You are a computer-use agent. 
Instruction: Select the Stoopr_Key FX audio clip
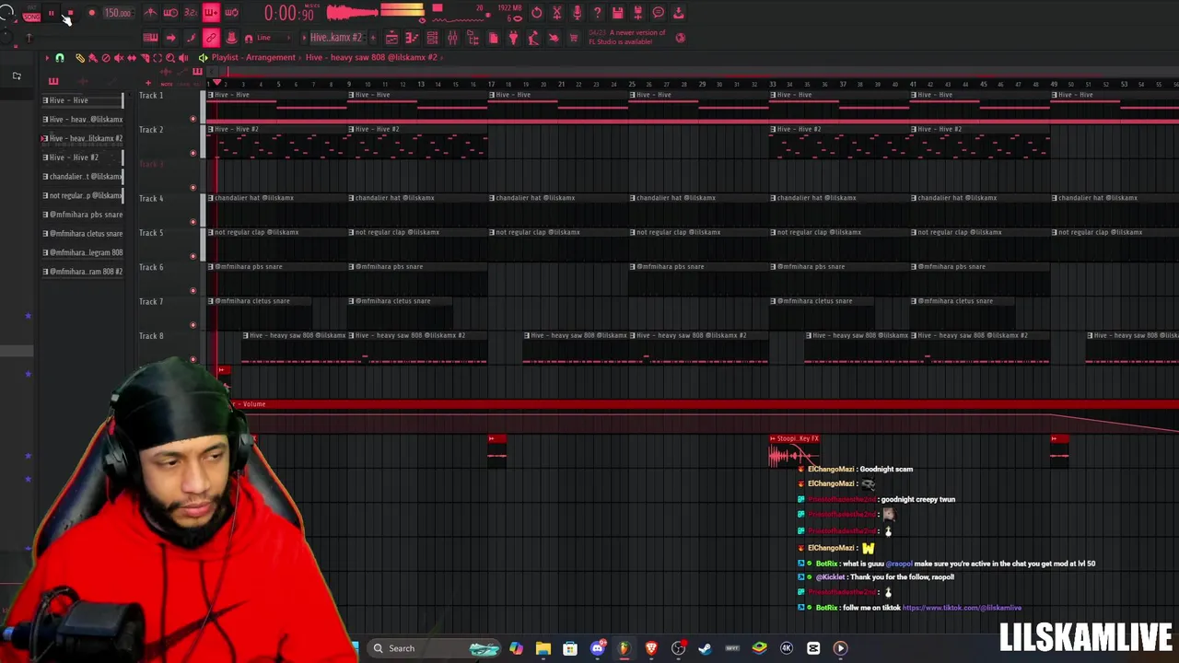coord(794,451)
